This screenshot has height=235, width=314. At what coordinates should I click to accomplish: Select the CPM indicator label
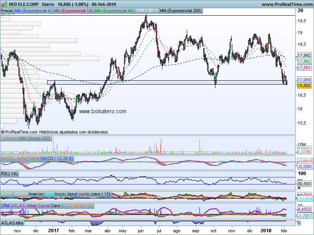tap(5, 206)
